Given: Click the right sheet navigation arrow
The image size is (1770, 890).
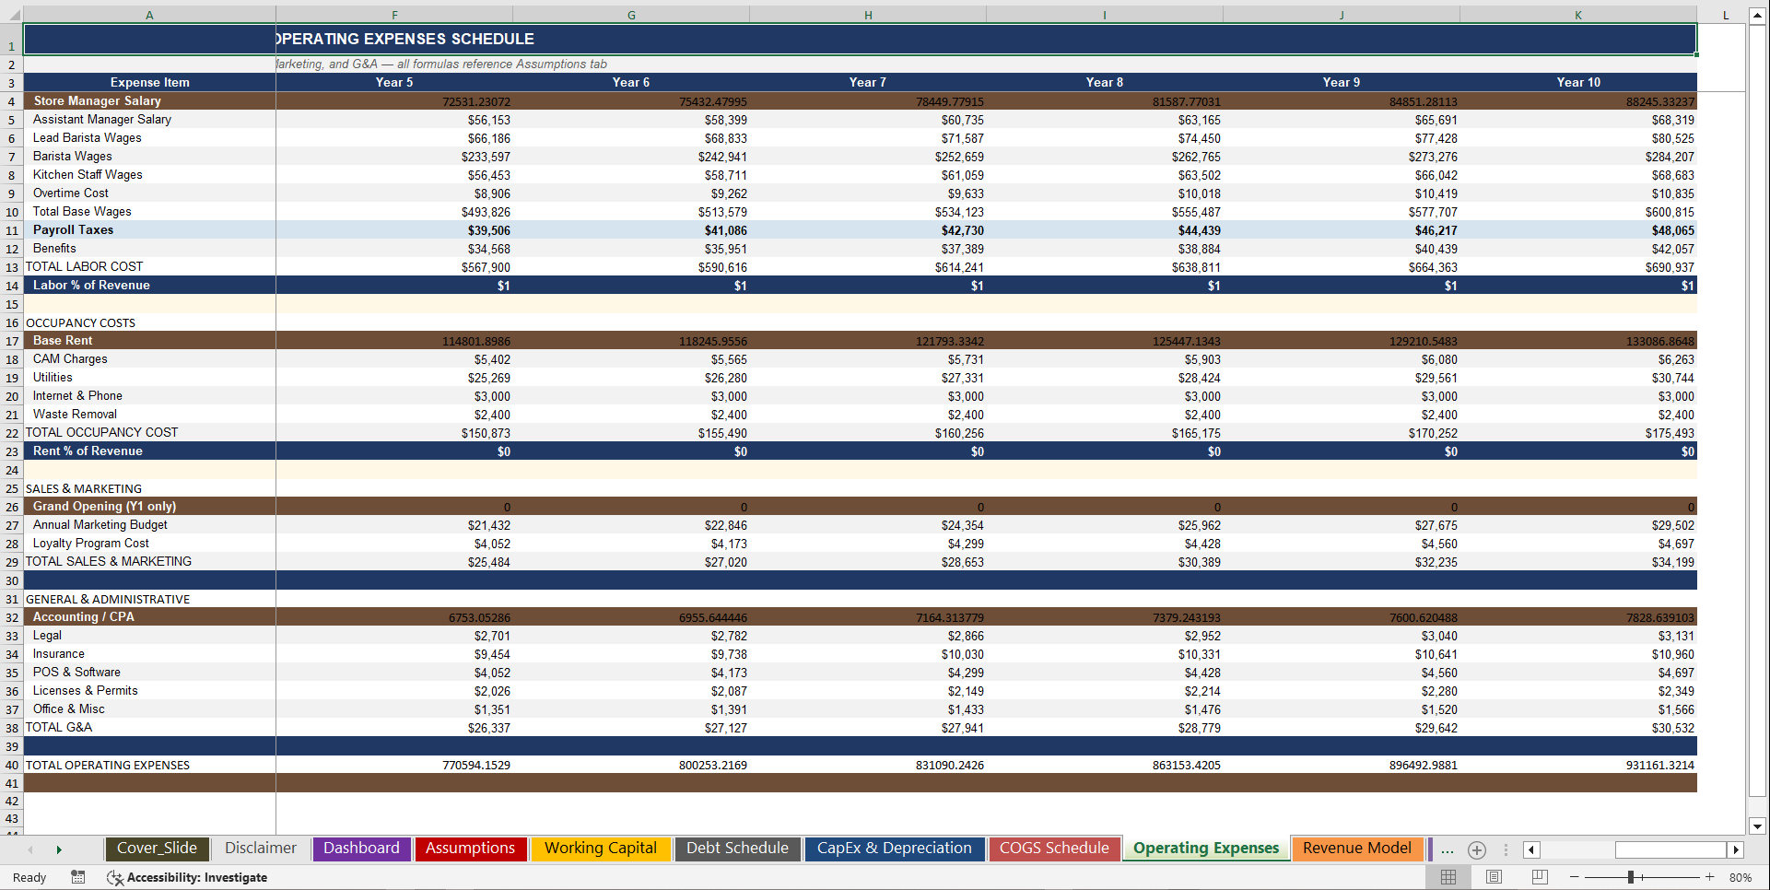Looking at the screenshot, I should (1737, 849).
